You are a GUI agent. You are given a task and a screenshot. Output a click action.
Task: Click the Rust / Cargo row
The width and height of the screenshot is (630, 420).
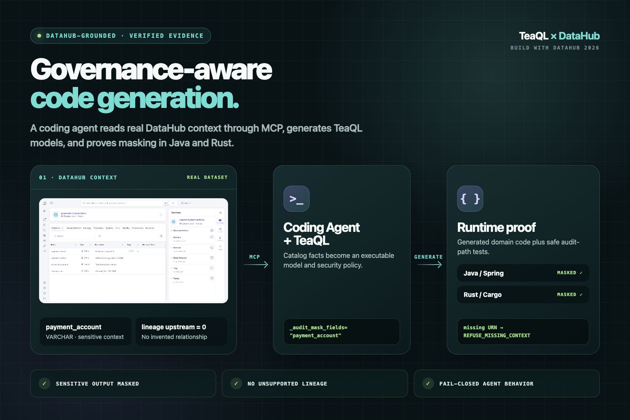523,294
